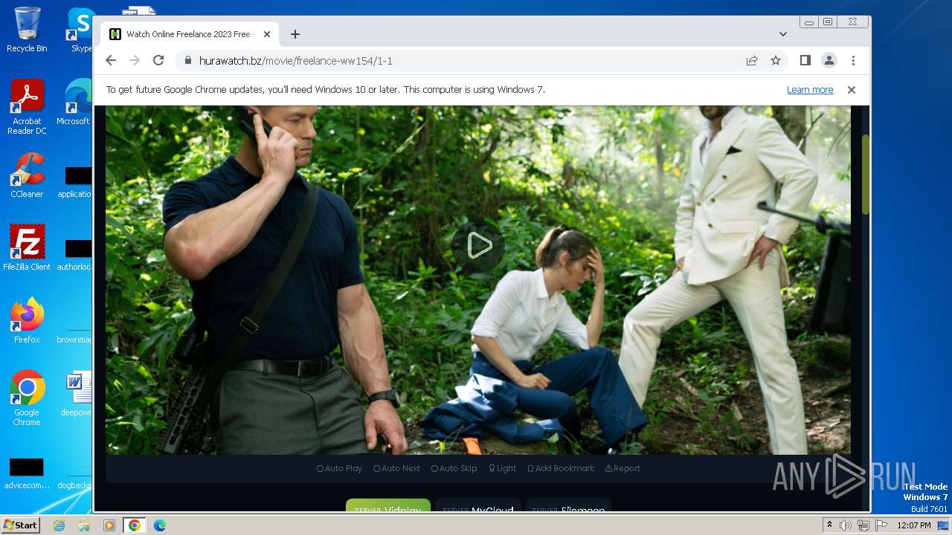Open Windows Media Player from taskbar
Screen dimensions: 952x535
109,525
